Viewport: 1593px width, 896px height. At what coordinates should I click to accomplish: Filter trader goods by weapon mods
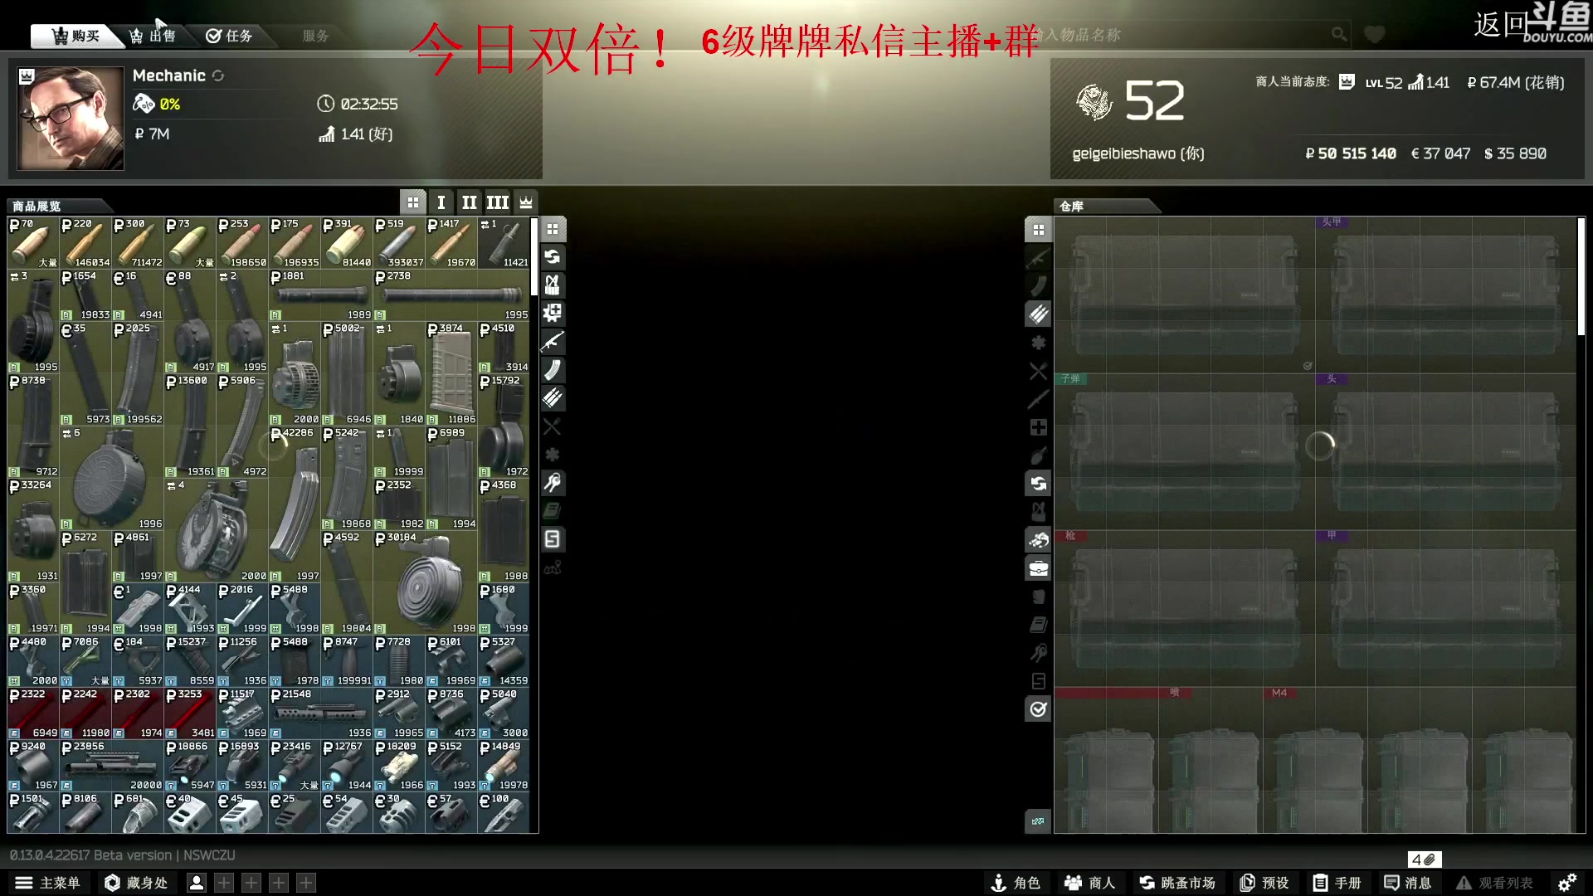[x=553, y=314]
